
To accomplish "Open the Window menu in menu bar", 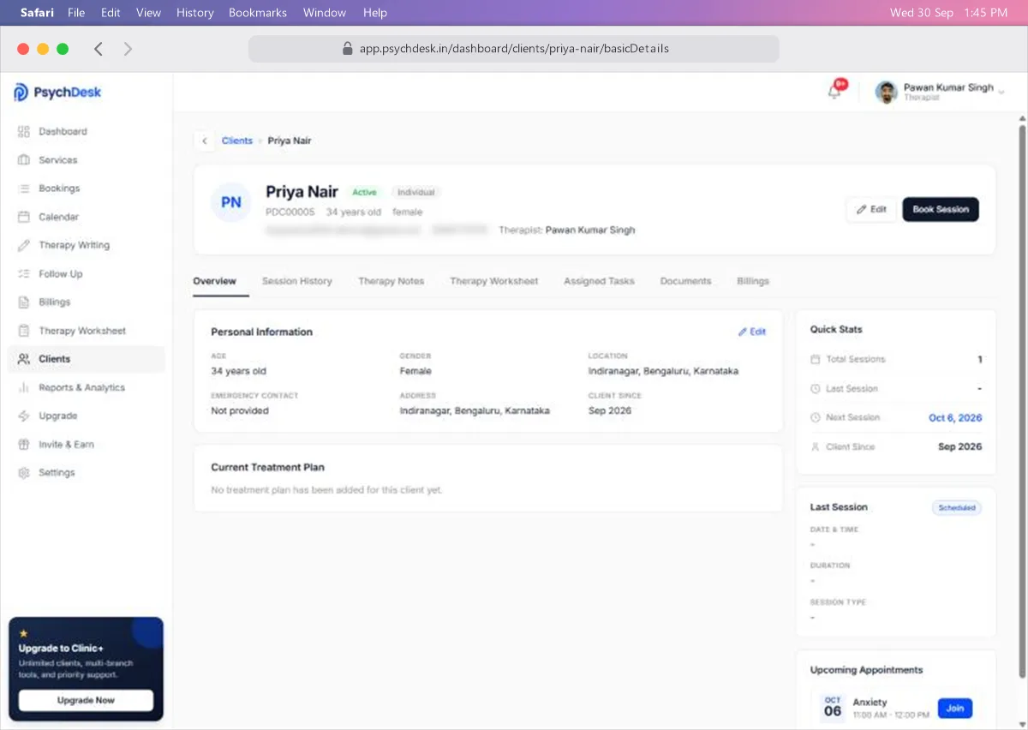I will point(325,13).
